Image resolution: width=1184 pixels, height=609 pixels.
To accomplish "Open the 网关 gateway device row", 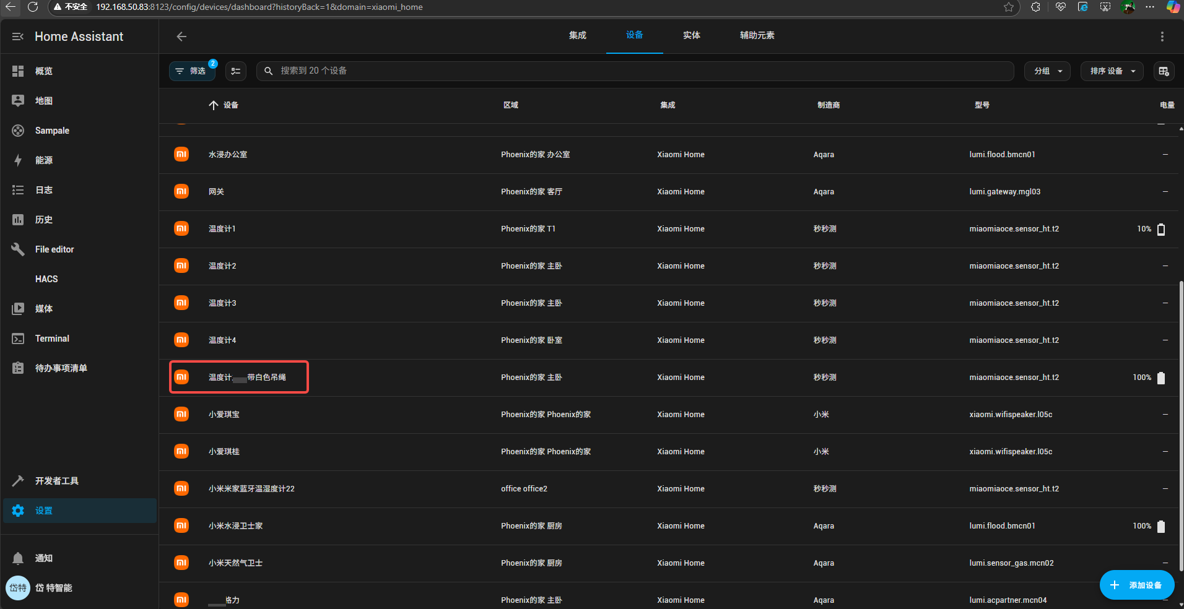I will pos(216,192).
